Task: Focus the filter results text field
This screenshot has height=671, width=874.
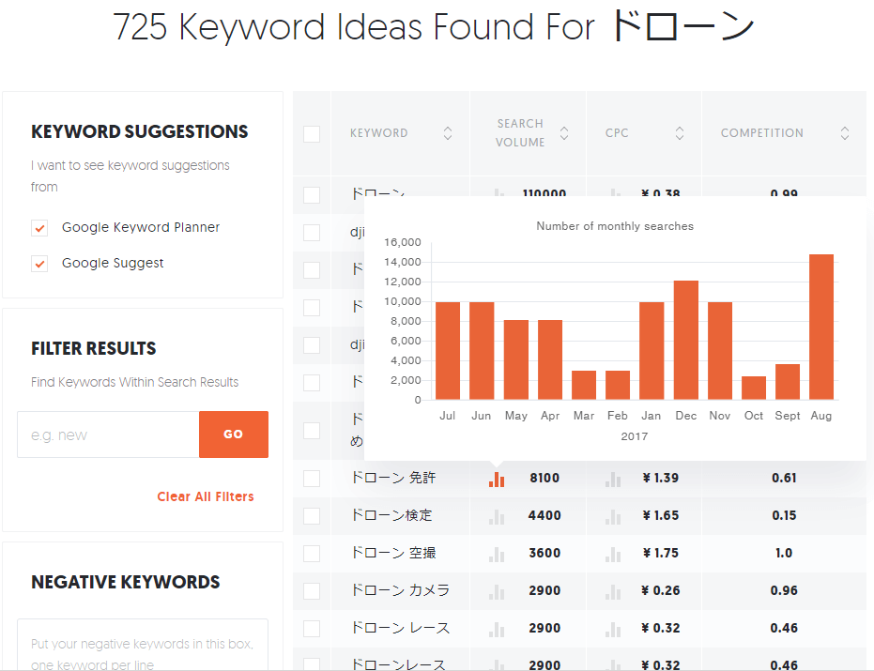Action: pos(108,435)
